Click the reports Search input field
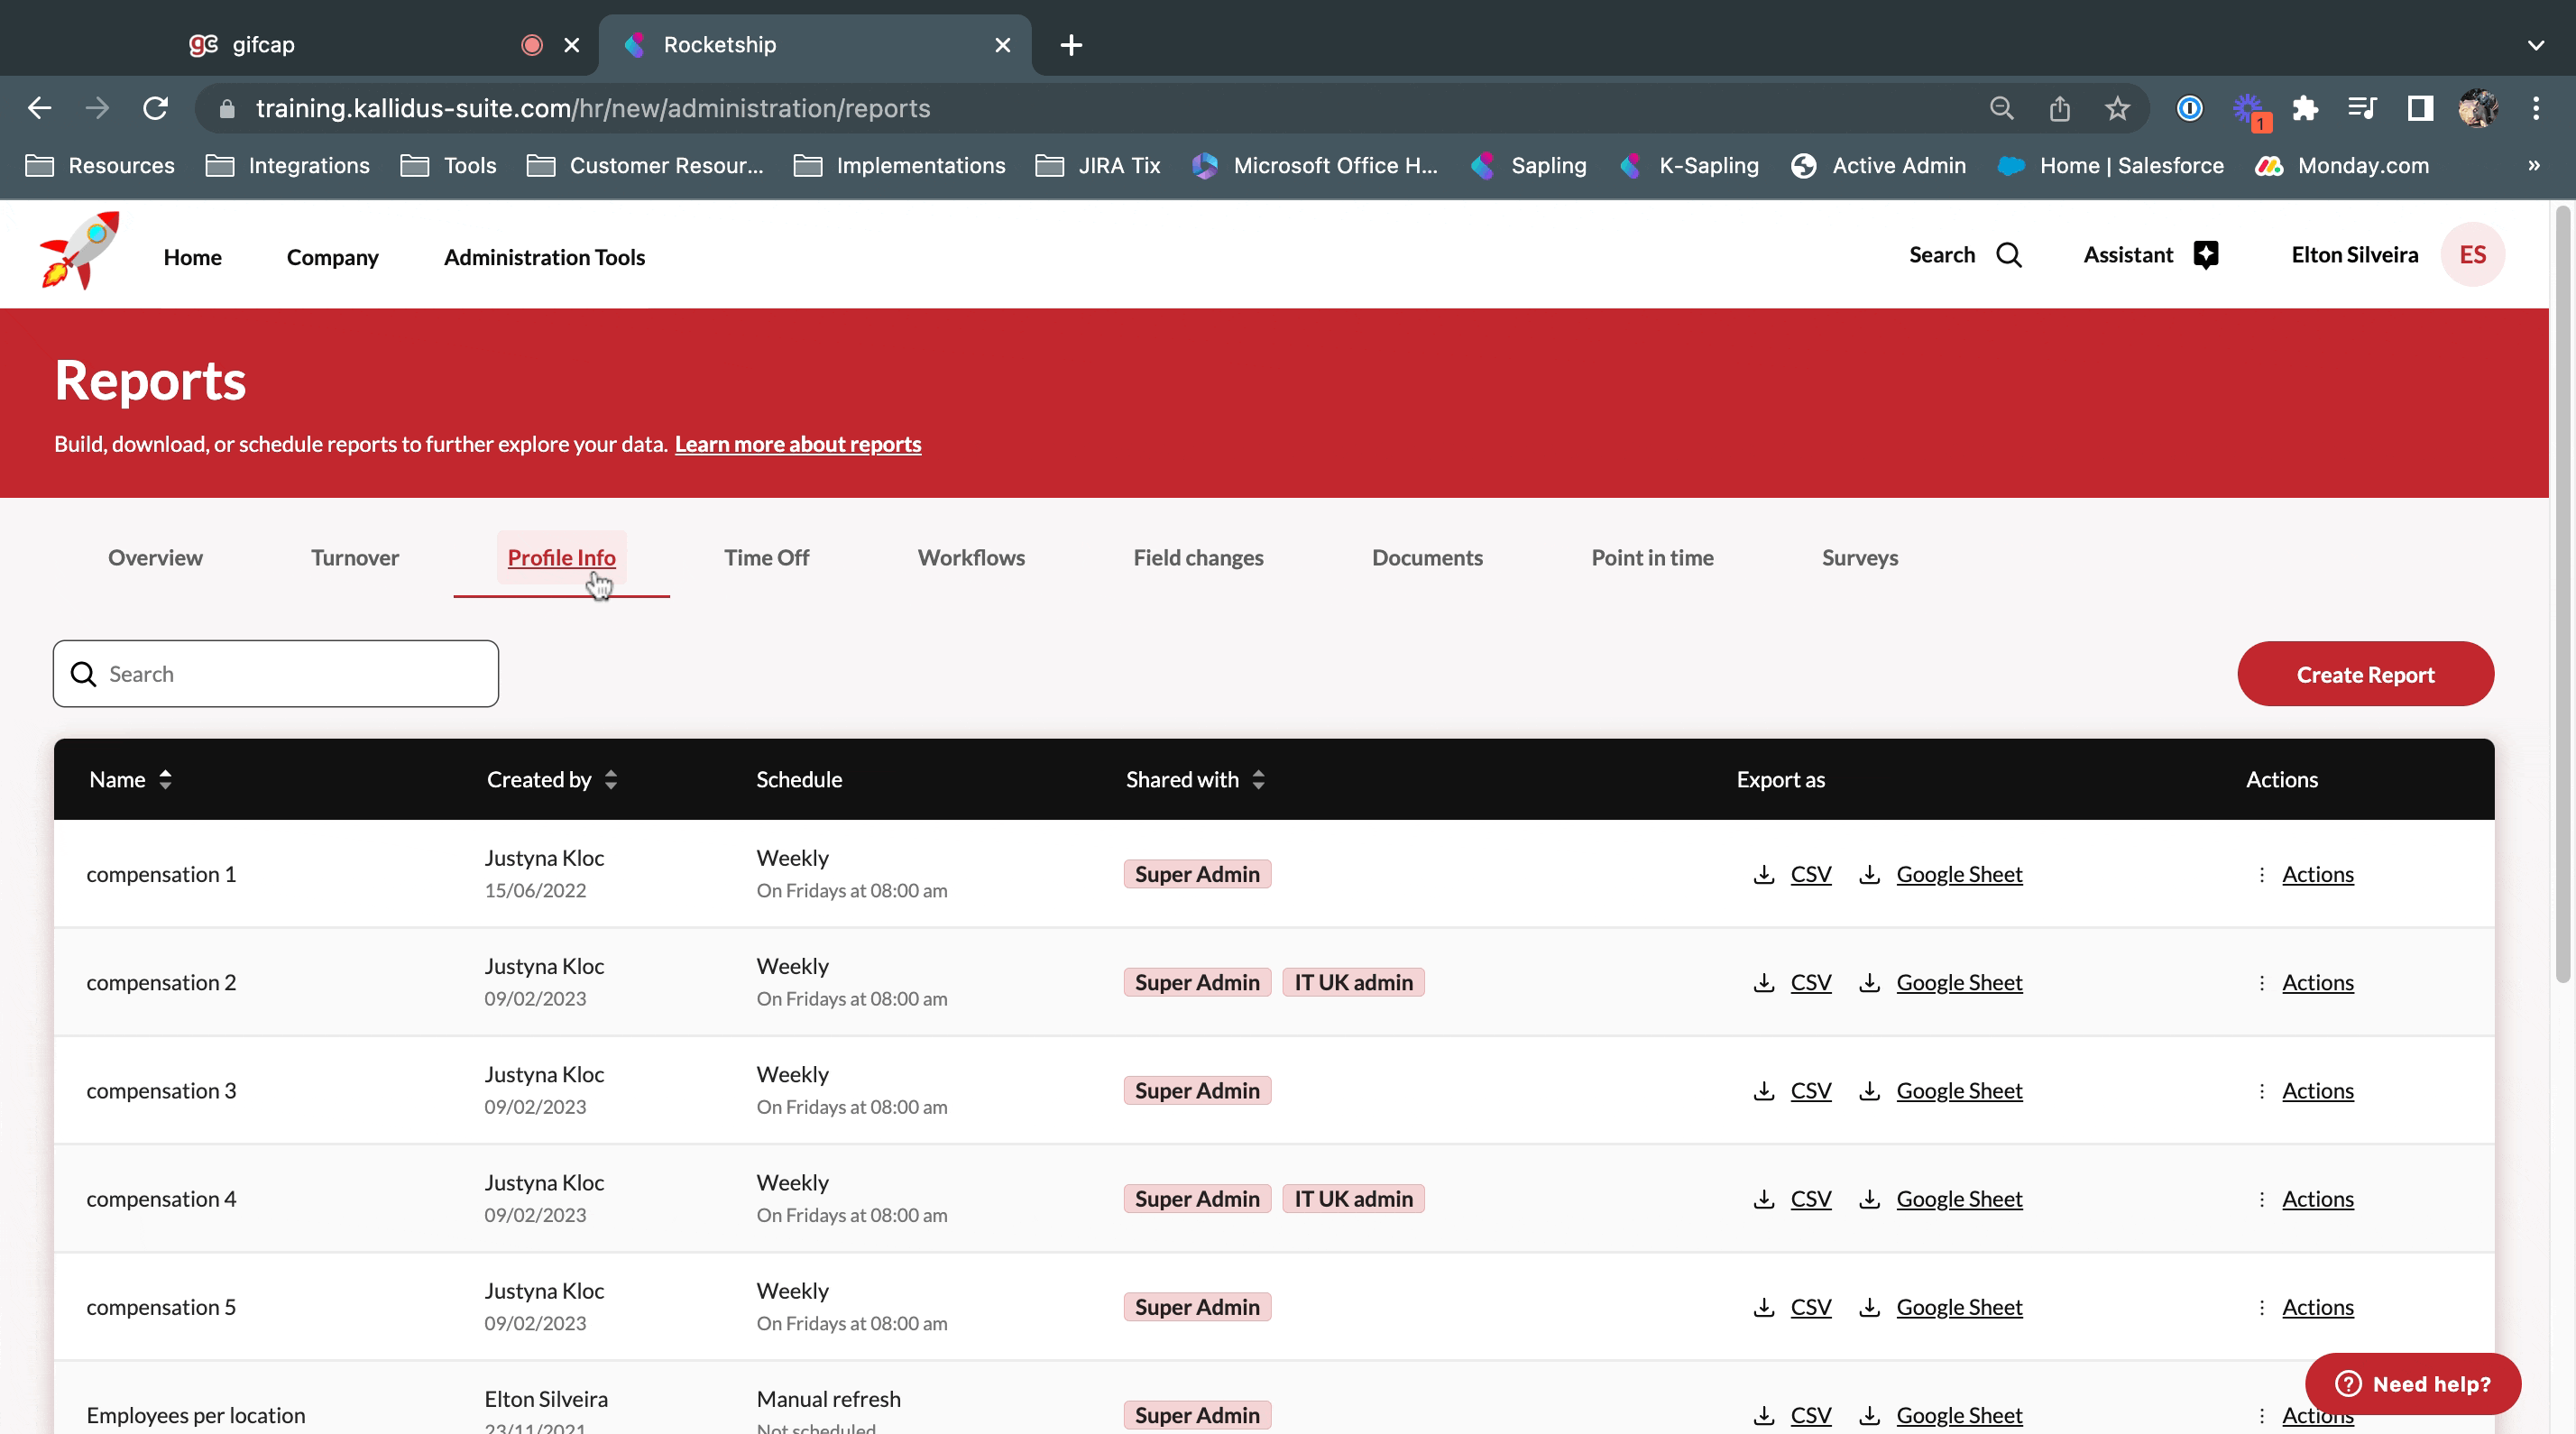The width and height of the screenshot is (2576, 1434). [x=290, y=674]
